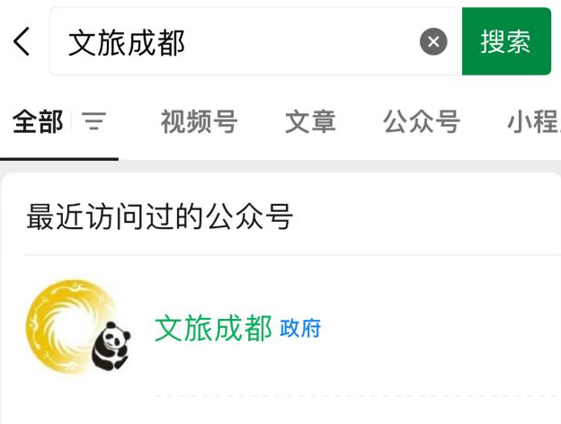
Task: Select the 全部 tab
Action: [38, 121]
